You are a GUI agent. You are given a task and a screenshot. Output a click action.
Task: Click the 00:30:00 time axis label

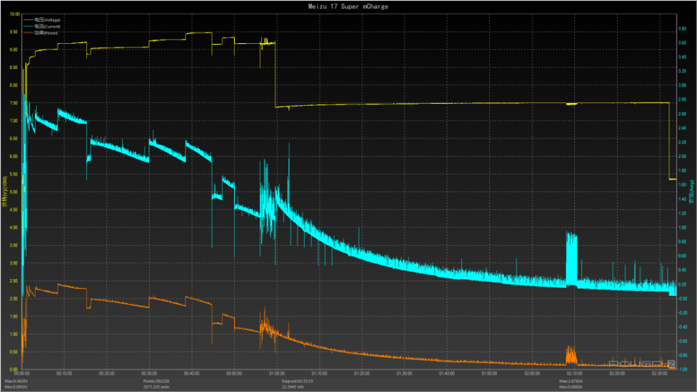(149, 374)
